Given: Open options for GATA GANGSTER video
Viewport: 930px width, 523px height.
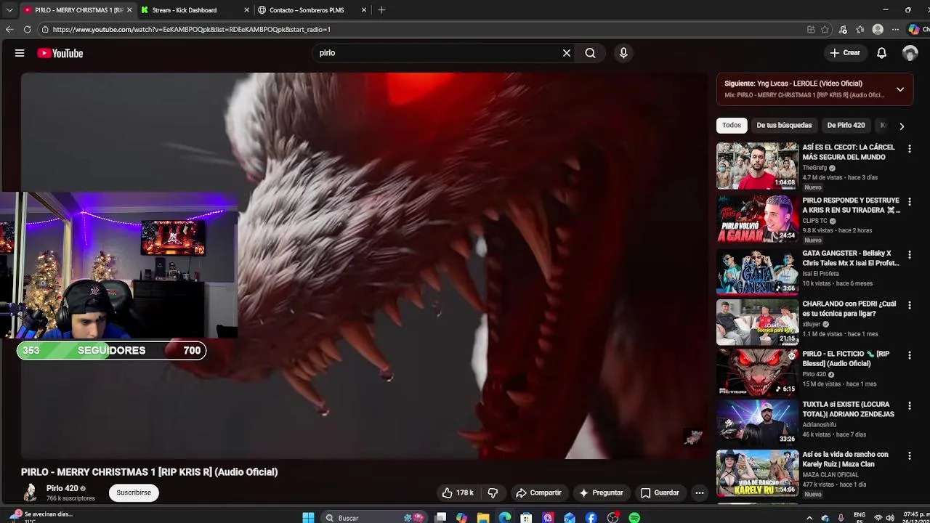Looking at the screenshot, I should pyautogui.click(x=909, y=255).
